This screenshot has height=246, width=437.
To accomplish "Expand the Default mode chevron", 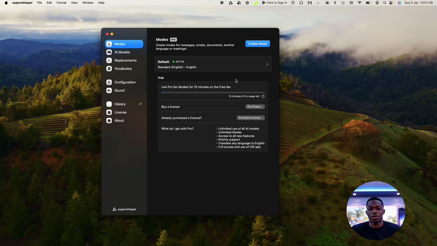I will (x=267, y=64).
